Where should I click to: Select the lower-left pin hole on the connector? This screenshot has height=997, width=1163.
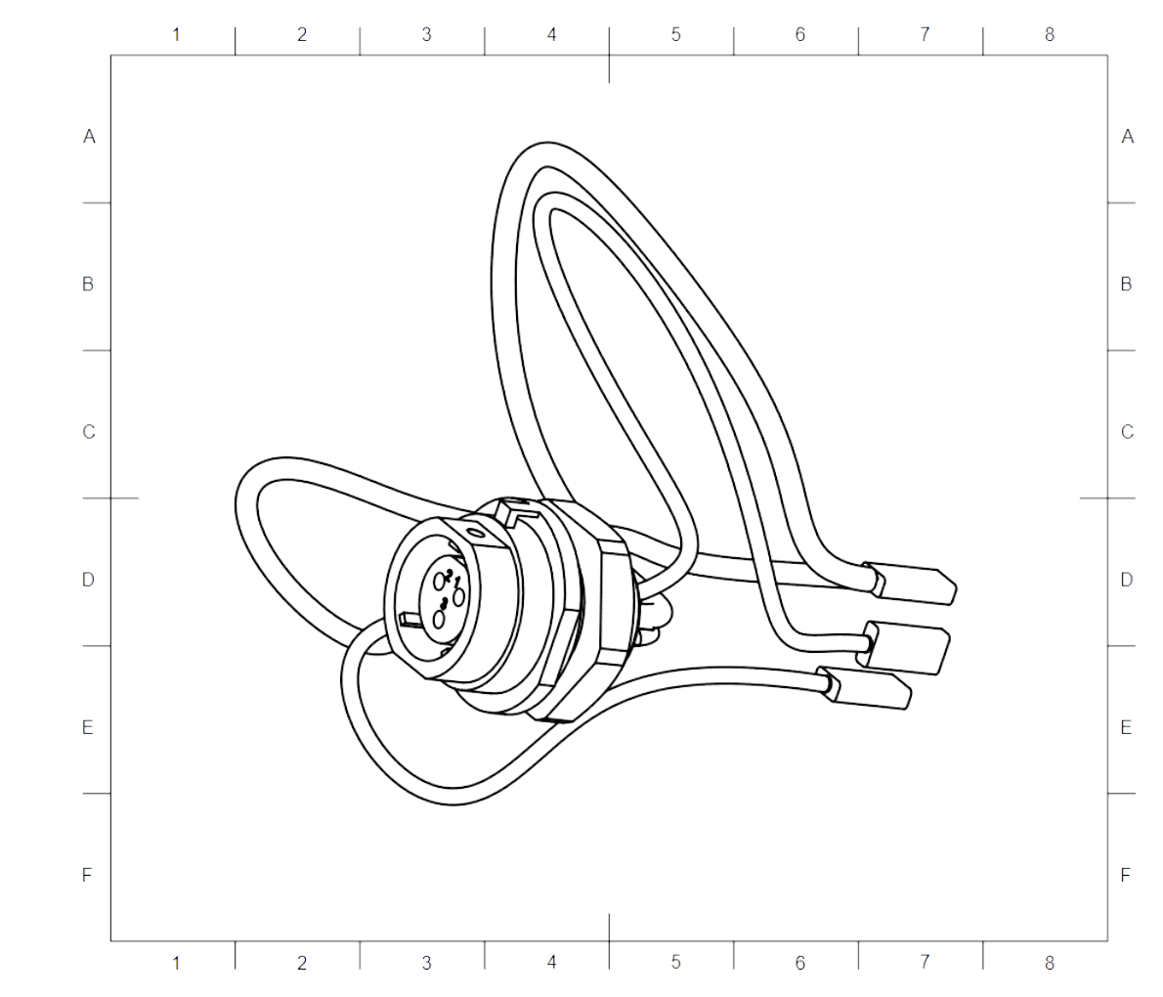click(x=438, y=620)
